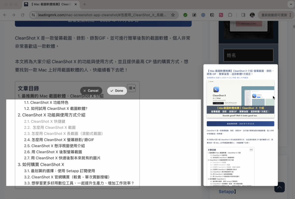Open the blue circle password extension
Screen dimensions: 295x199
tap(203, 15)
